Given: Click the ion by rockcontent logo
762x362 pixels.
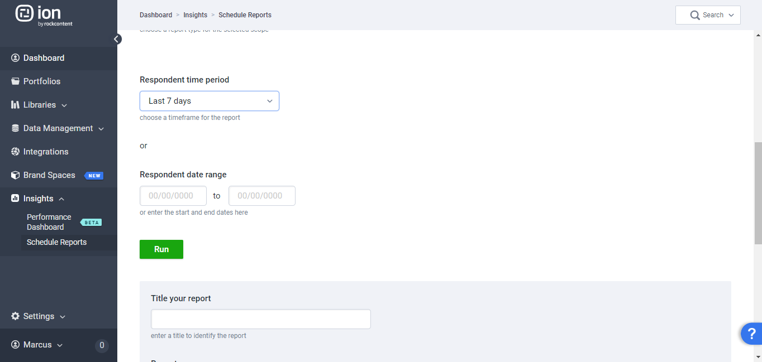Looking at the screenshot, I should point(44,16).
